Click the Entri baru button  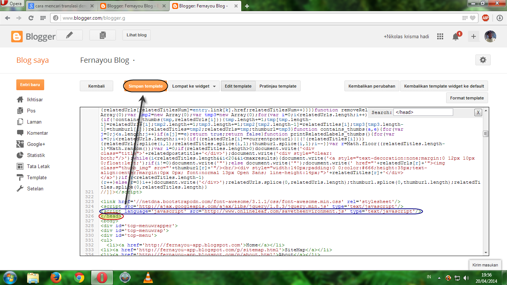pos(30,85)
